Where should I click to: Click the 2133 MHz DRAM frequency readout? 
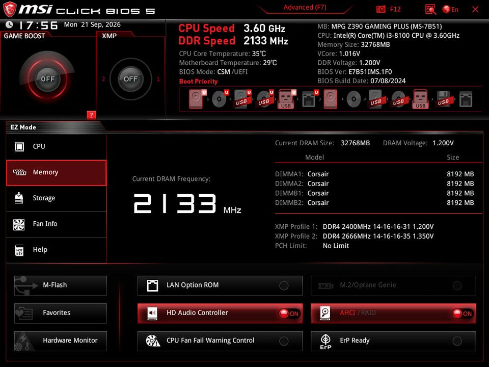click(x=187, y=204)
